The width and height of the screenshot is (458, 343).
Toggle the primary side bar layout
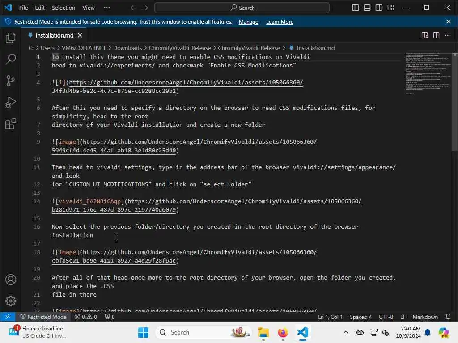pos(355,8)
